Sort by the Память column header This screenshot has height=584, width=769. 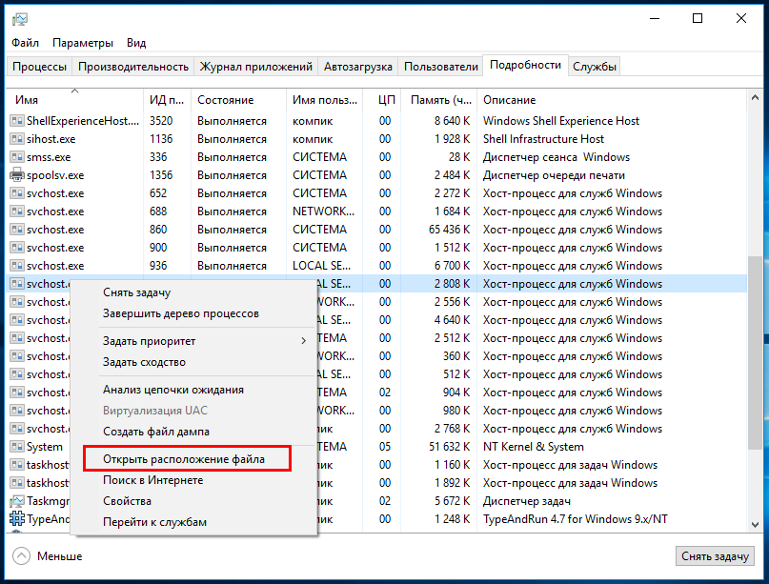[x=439, y=100]
